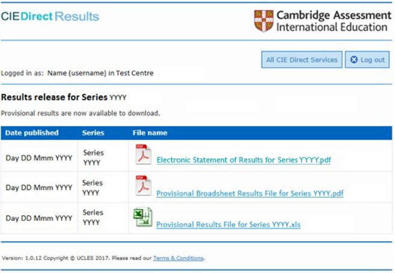Click the Series cell in the second row

point(93,187)
